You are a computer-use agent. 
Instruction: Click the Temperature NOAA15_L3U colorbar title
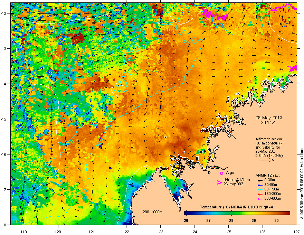pos(236,207)
